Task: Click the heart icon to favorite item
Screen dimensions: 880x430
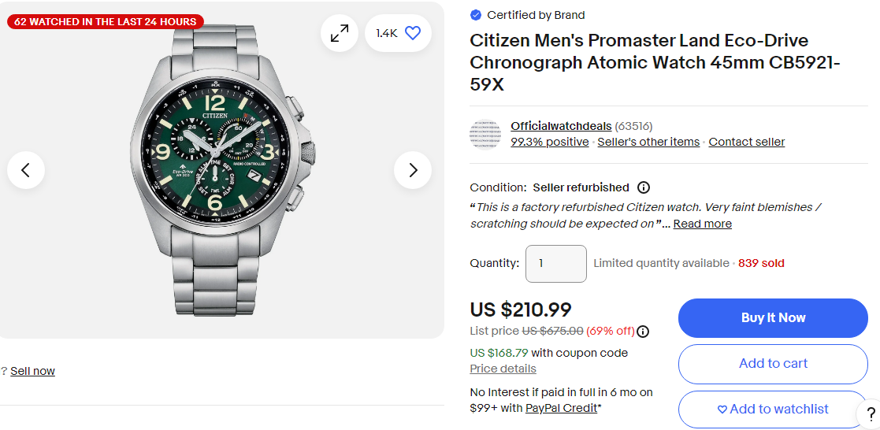Action: click(x=412, y=33)
